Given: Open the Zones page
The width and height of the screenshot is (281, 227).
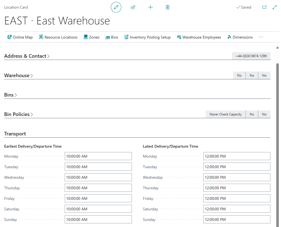Looking at the screenshot, I should [x=91, y=37].
